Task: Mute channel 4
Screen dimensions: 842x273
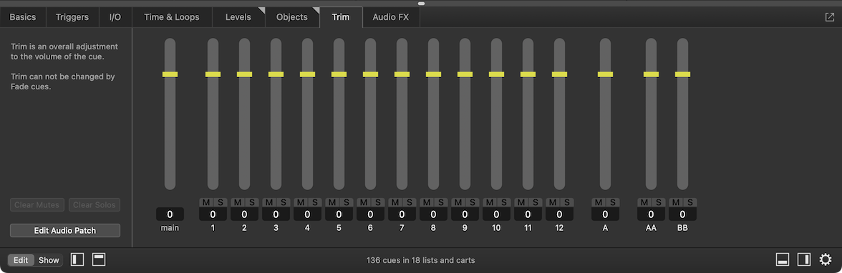Action: tap(301, 202)
